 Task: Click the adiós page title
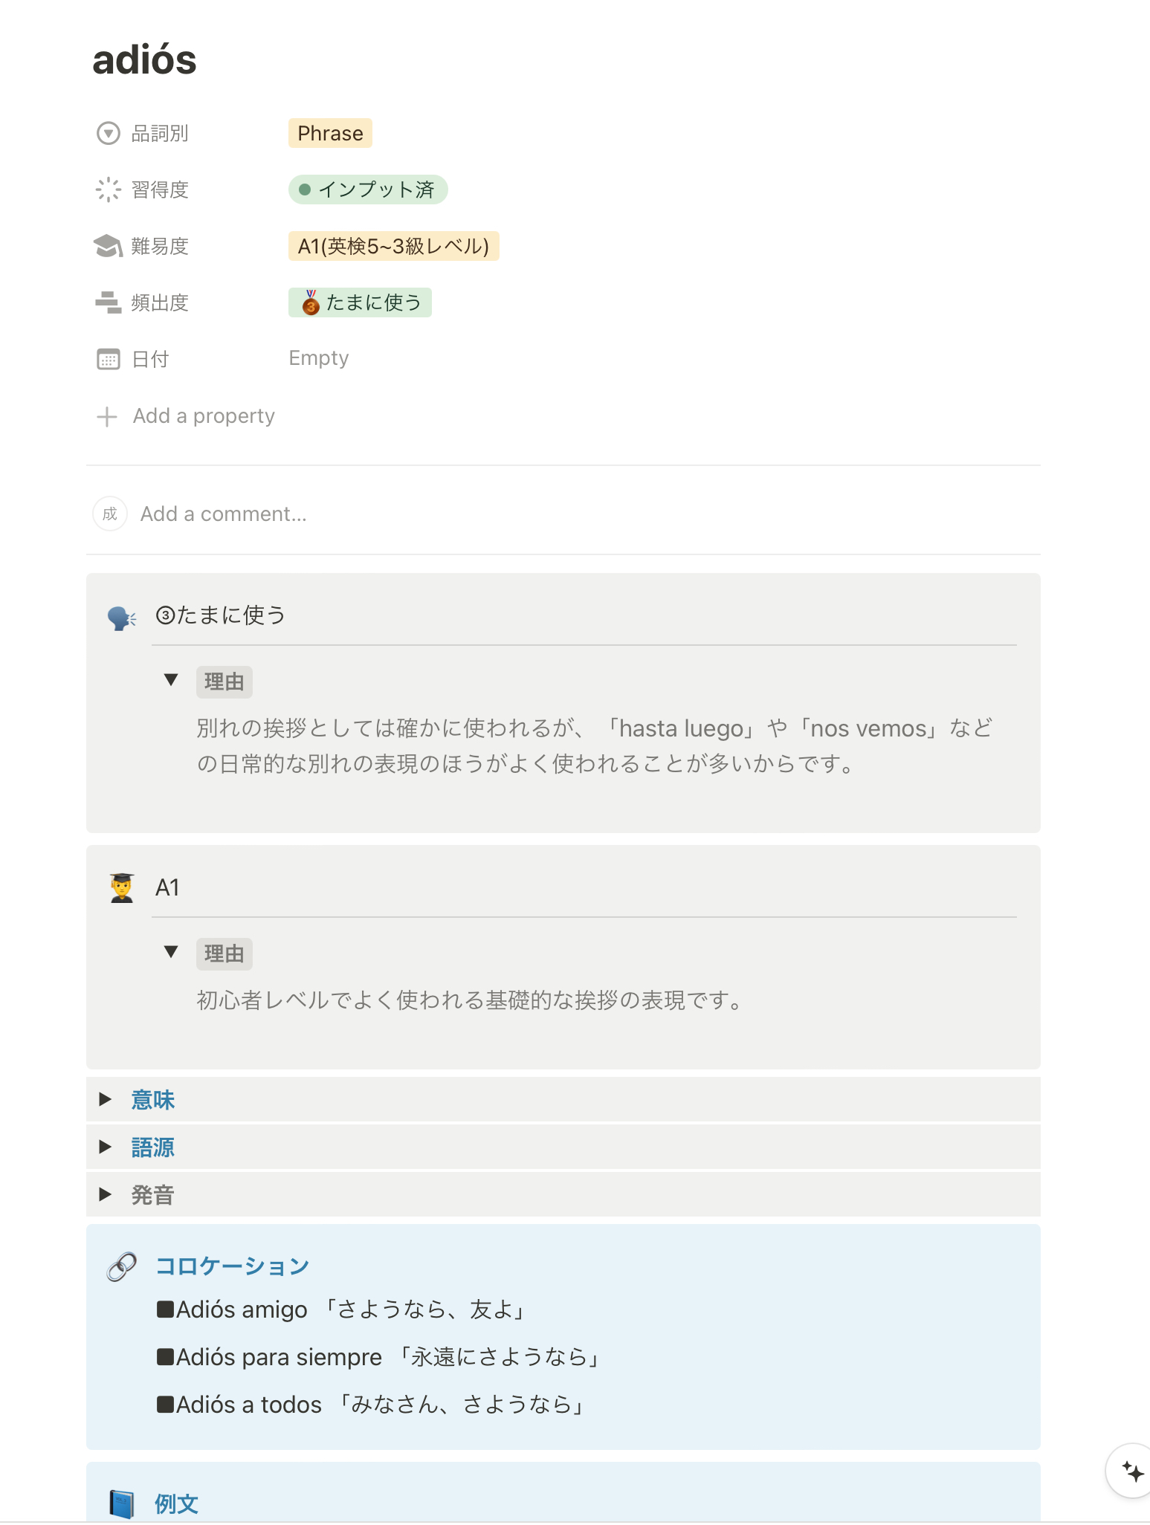pyautogui.click(x=144, y=59)
